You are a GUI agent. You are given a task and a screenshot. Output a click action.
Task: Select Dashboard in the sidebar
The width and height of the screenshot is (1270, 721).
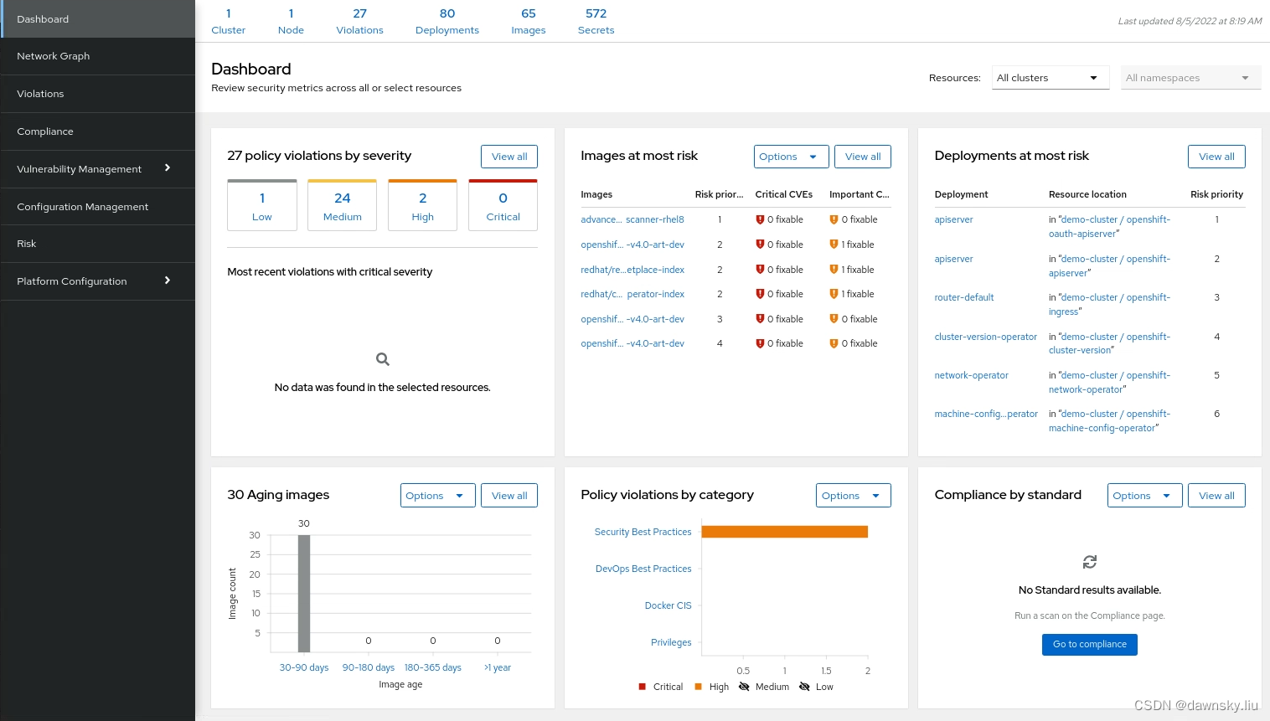click(97, 19)
